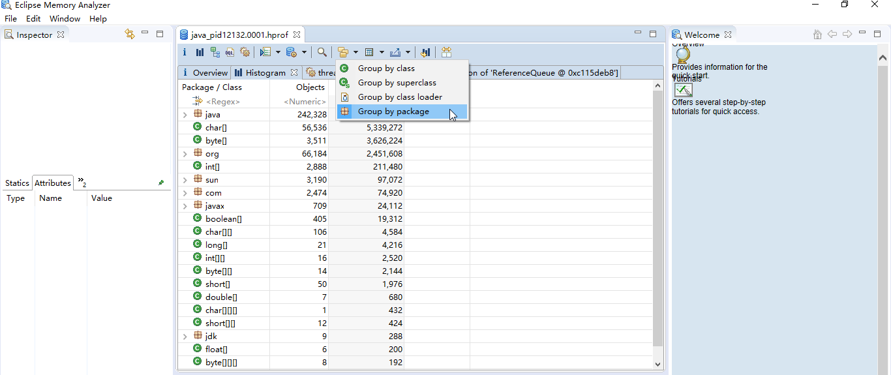Viewport: 891px width, 375px height.
Task: Select Group by superclass menu item
Action: coord(402,83)
